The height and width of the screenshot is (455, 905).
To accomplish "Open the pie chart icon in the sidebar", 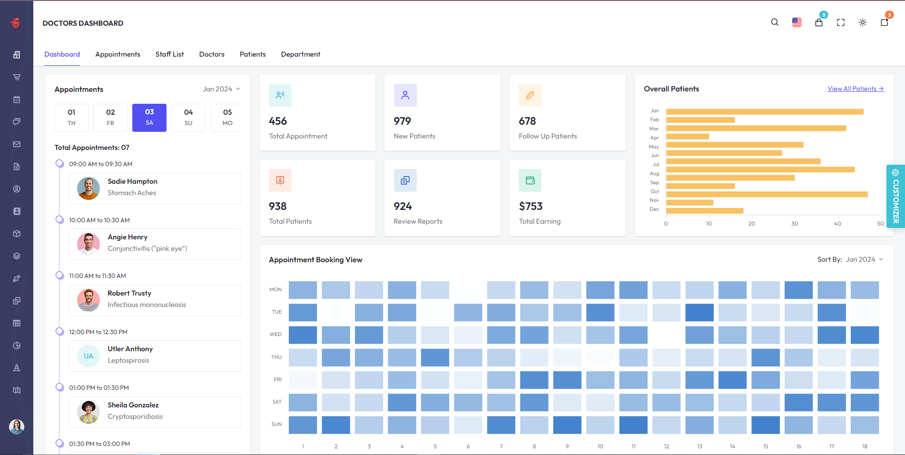I will 17,346.
